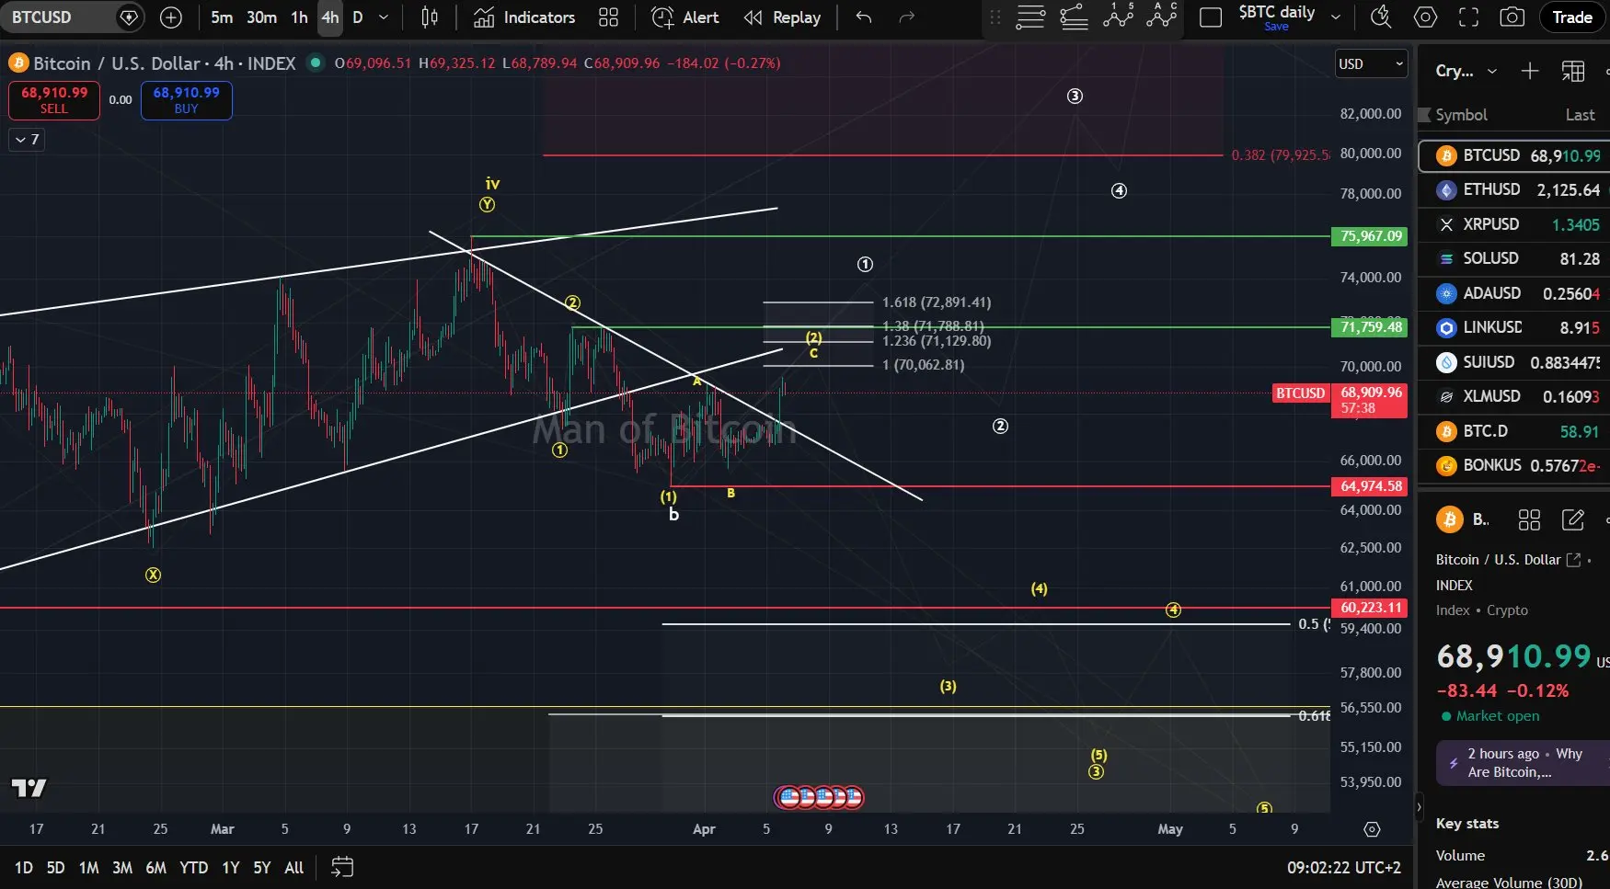Select the ABC correction wave tool
The image size is (1610, 889).
coord(1162,16)
